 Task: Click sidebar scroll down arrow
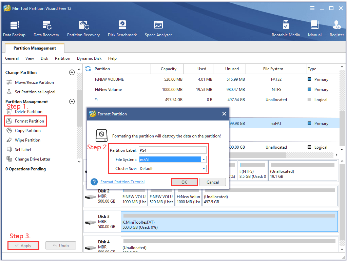point(79,162)
